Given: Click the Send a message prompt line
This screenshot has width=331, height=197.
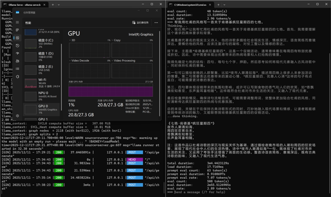Looking at the screenshot, I should (x=200, y=192).
